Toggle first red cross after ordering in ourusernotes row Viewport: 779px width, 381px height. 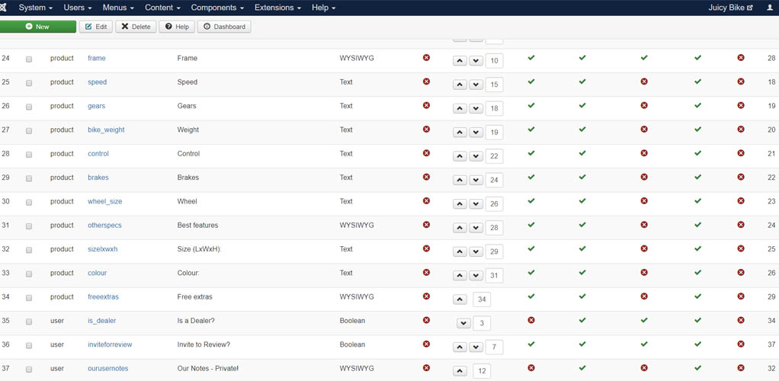[x=531, y=367]
